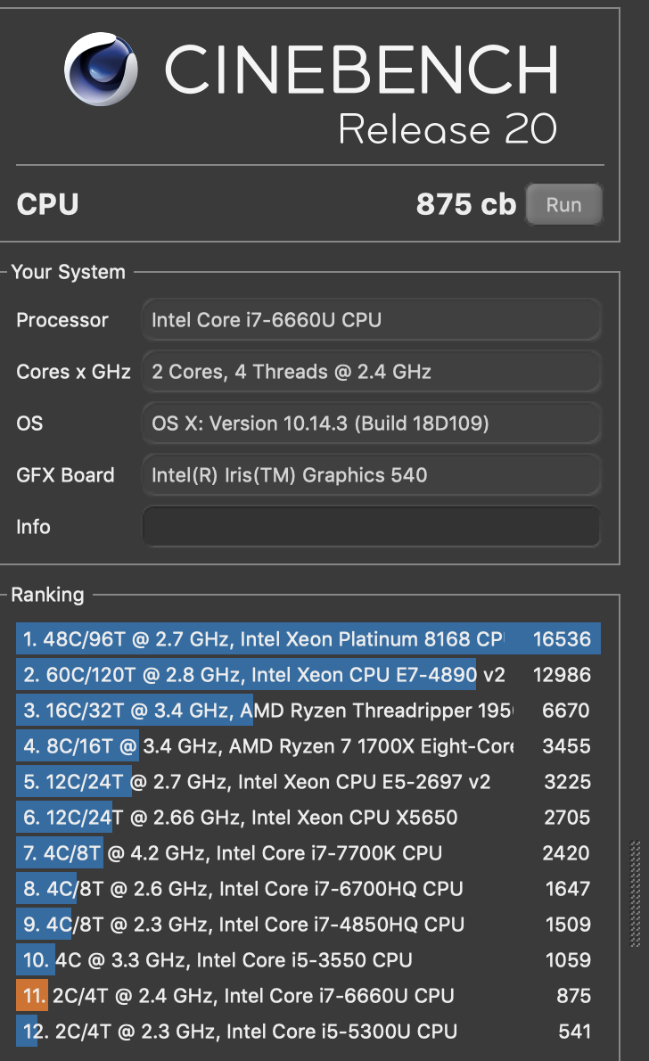This screenshot has width=649, height=1061.
Task: Click the Cinebench sphere logo icon
Action: pos(101,69)
